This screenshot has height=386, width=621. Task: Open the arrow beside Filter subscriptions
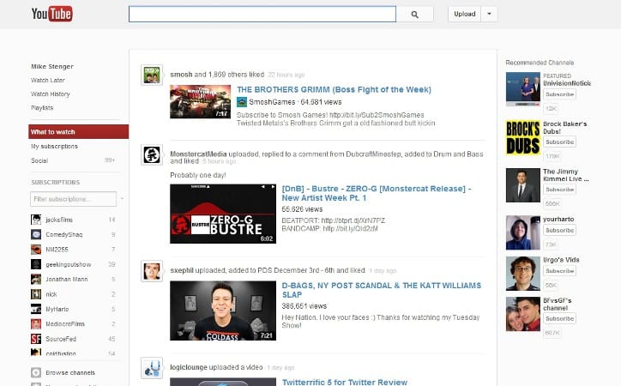[x=122, y=199]
